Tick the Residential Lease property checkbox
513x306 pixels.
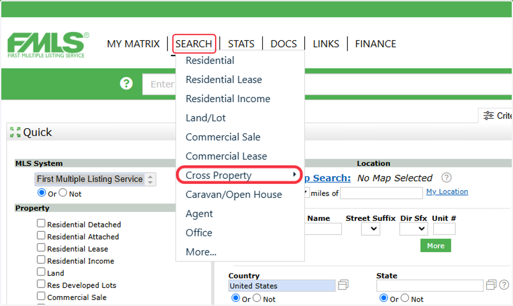[x=41, y=248]
